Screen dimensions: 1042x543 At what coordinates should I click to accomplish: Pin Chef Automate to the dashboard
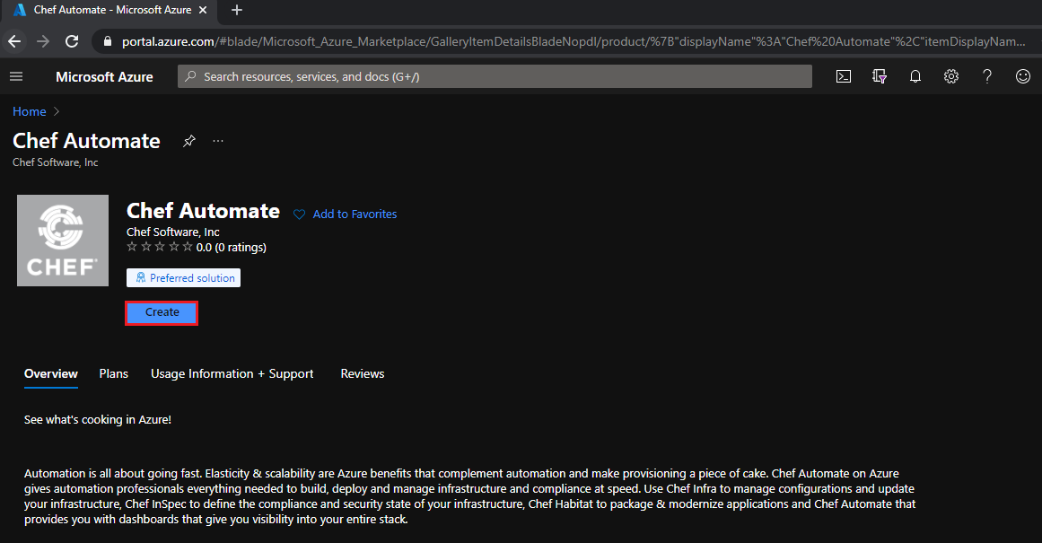(x=188, y=141)
